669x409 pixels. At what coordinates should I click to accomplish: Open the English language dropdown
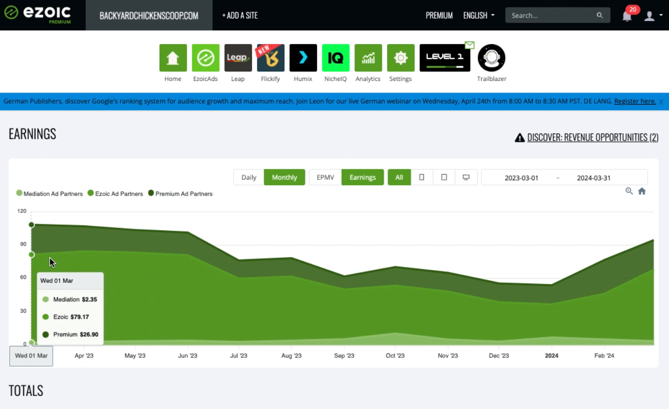pyautogui.click(x=479, y=15)
